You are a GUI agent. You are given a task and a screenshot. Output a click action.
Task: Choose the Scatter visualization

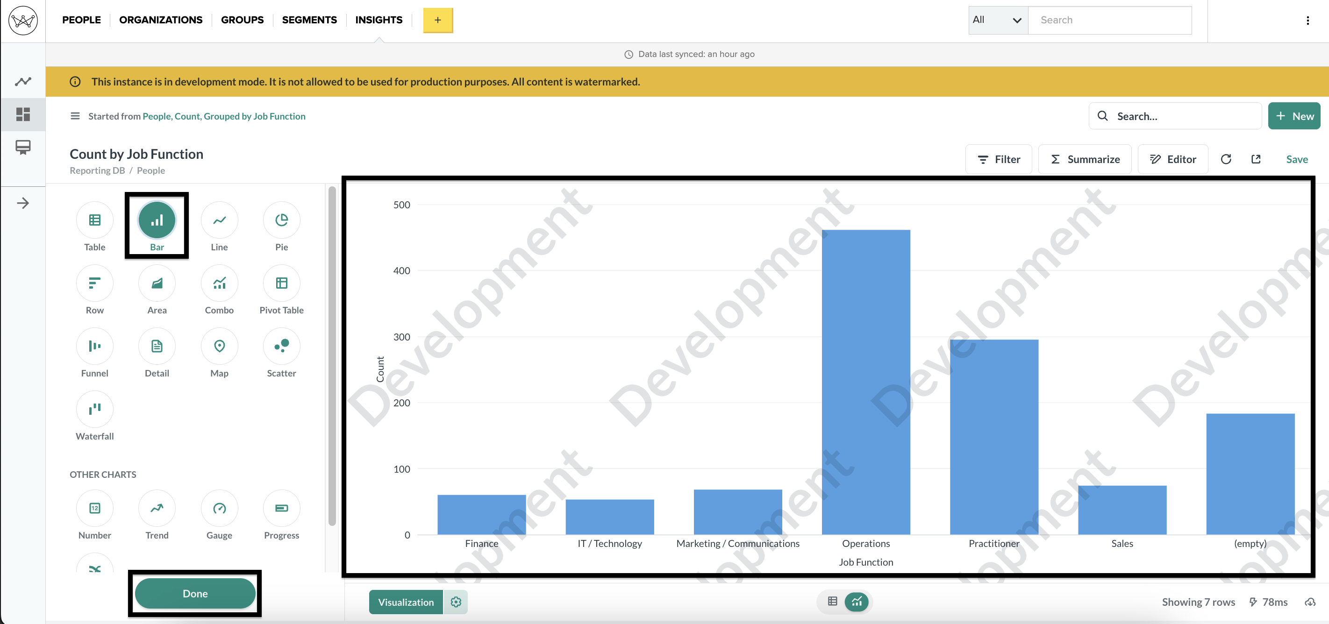(x=282, y=346)
